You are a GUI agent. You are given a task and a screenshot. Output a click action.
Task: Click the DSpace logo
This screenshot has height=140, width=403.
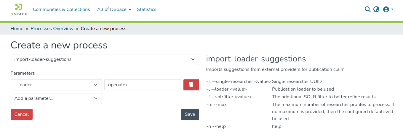(19, 9)
